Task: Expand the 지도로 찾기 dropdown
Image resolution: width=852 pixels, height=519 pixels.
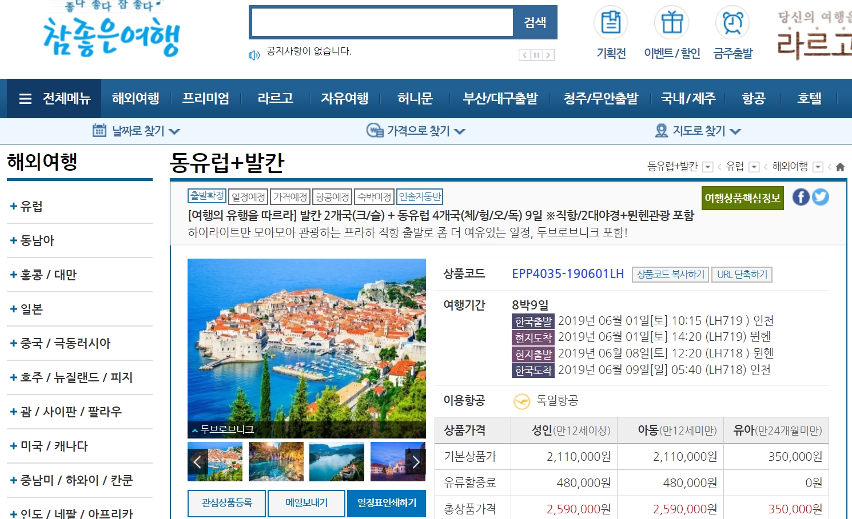Action: click(735, 131)
